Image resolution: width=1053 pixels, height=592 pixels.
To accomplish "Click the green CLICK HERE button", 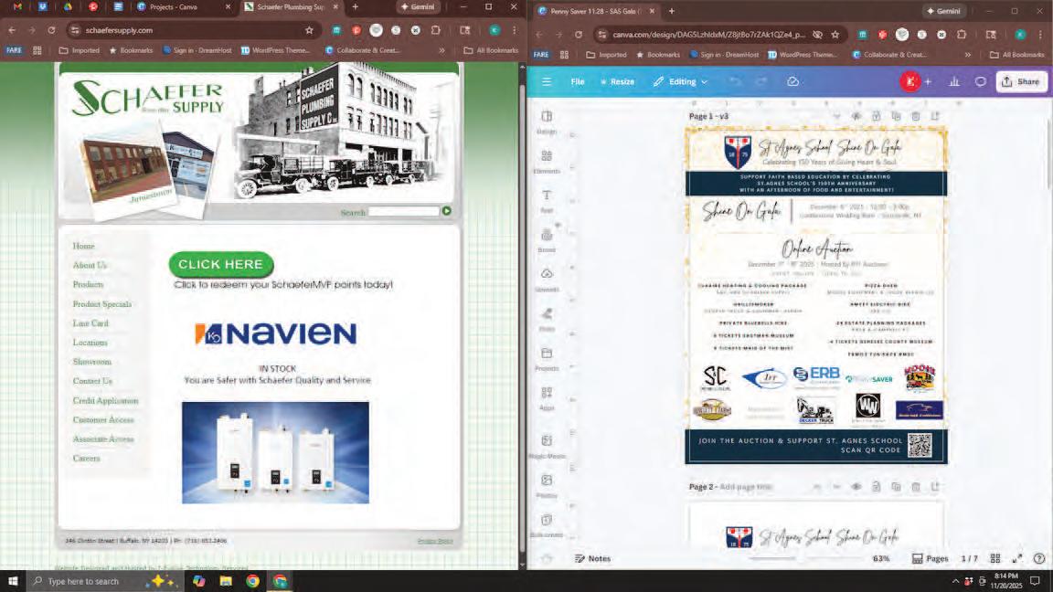I will [x=221, y=264].
